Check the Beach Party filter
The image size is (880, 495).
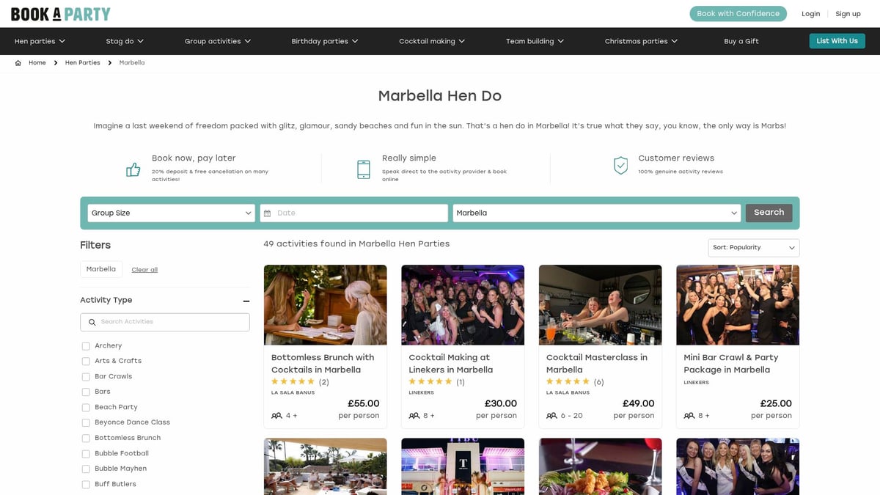point(86,407)
